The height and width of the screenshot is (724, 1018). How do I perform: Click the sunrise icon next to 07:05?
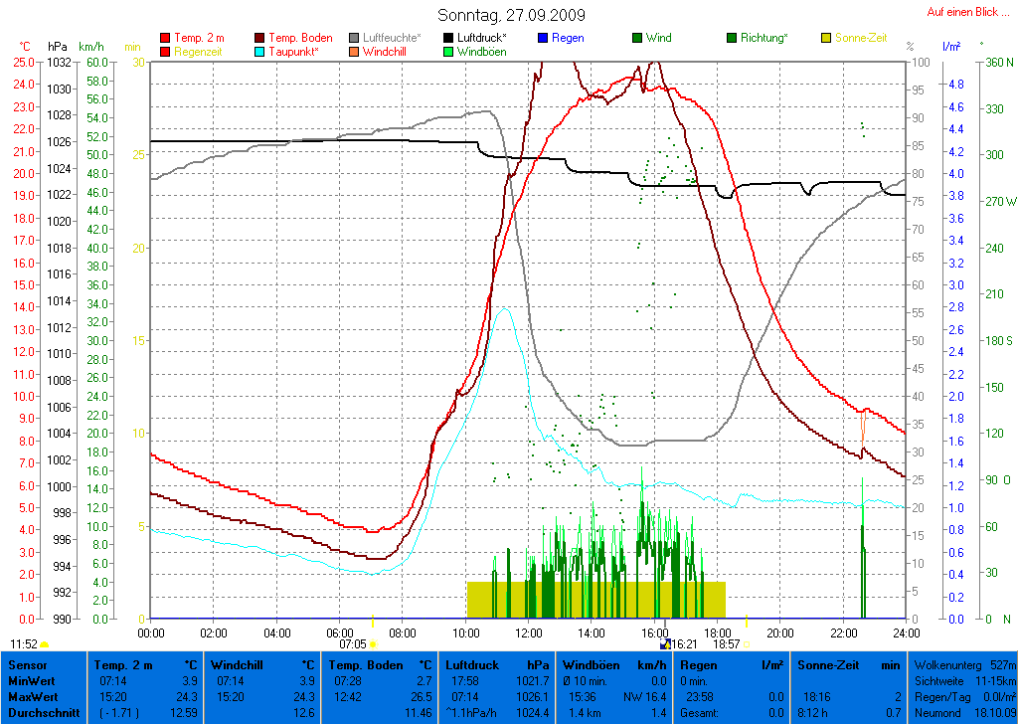click(x=373, y=645)
